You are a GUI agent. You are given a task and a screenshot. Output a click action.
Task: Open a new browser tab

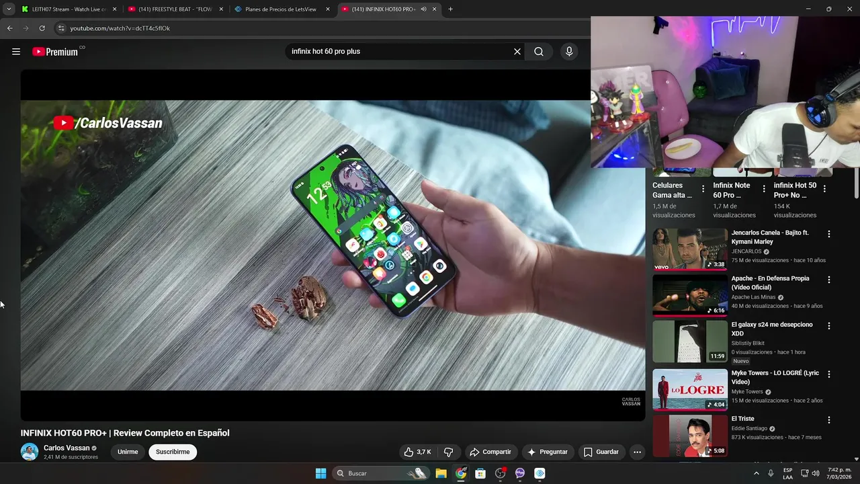click(x=450, y=9)
